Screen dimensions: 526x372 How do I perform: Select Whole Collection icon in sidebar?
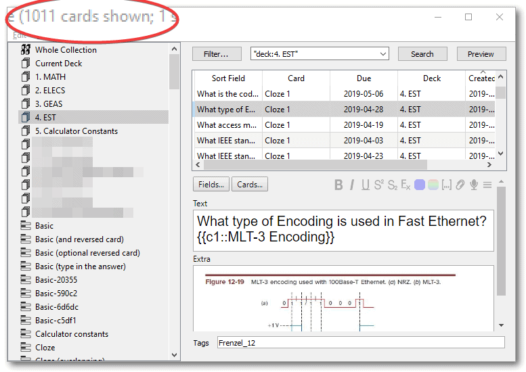tap(26, 49)
